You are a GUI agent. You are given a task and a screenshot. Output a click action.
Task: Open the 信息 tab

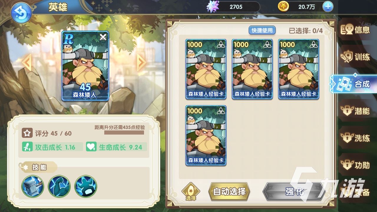[355, 30]
